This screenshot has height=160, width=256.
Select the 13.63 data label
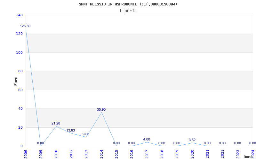(70, 130)
